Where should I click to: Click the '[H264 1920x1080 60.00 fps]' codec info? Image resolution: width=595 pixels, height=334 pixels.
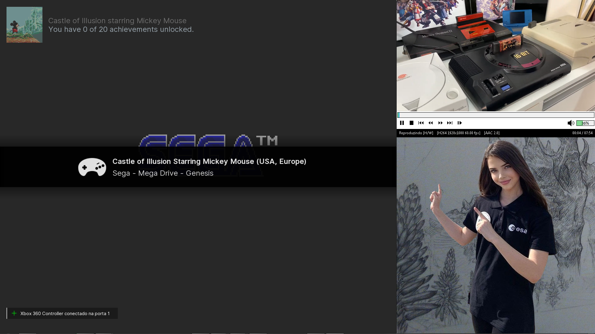coord(459,133)
